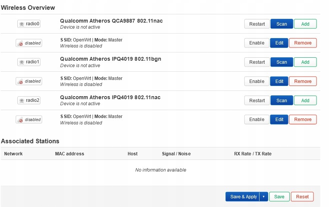Click the disabled status badge under radio2
Image resolution: width=329 pixels, height=207 pixels.
(x=29, y=120)
